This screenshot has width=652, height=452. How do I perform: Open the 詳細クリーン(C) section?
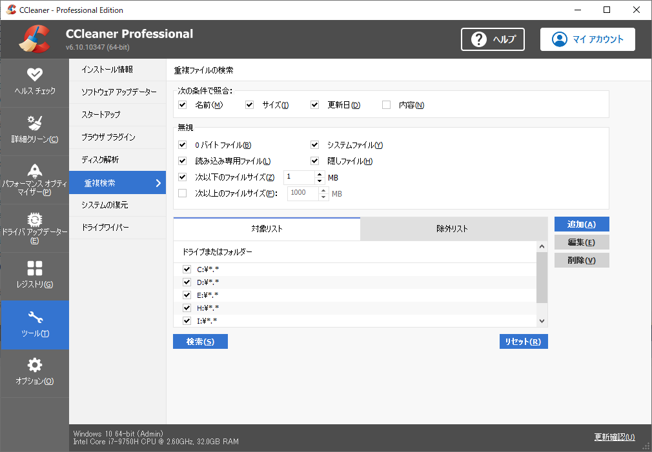point(34,132)
